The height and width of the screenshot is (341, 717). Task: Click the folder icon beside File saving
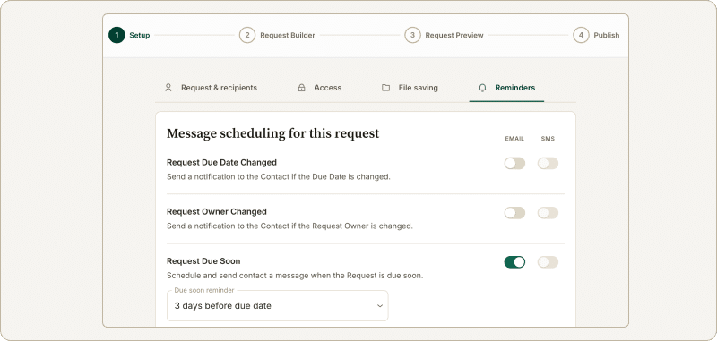tap(386, 88)
